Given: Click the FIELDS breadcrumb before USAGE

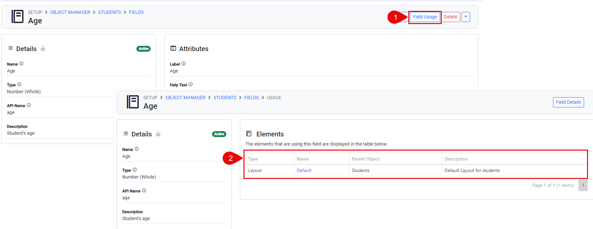Looking at the screenshot, I should [251, 98].
